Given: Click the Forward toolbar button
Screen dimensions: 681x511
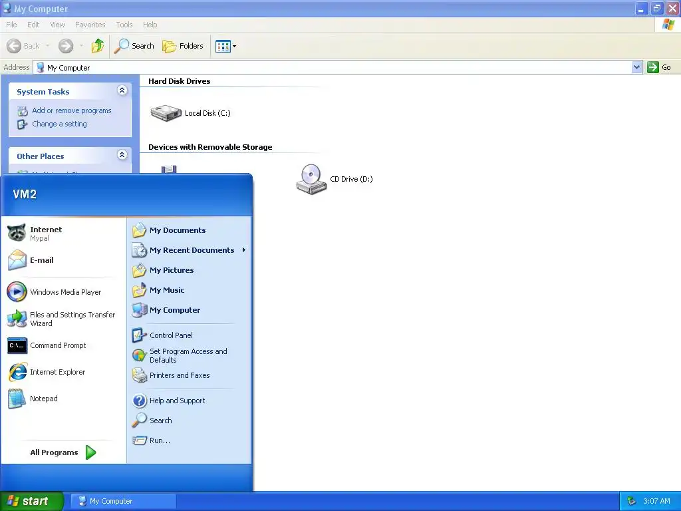Looking at the screenshot, I should pos(66,46).
